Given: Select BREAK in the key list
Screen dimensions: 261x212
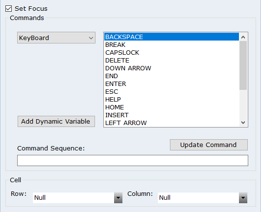Looking at the screenshot, I should 171,44.
